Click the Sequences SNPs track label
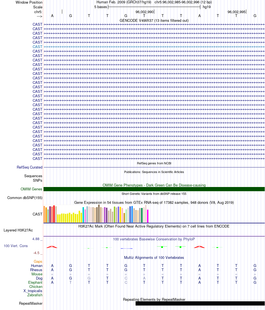The height and width of the screenshot is (310, 265). (x=33, y=178)
